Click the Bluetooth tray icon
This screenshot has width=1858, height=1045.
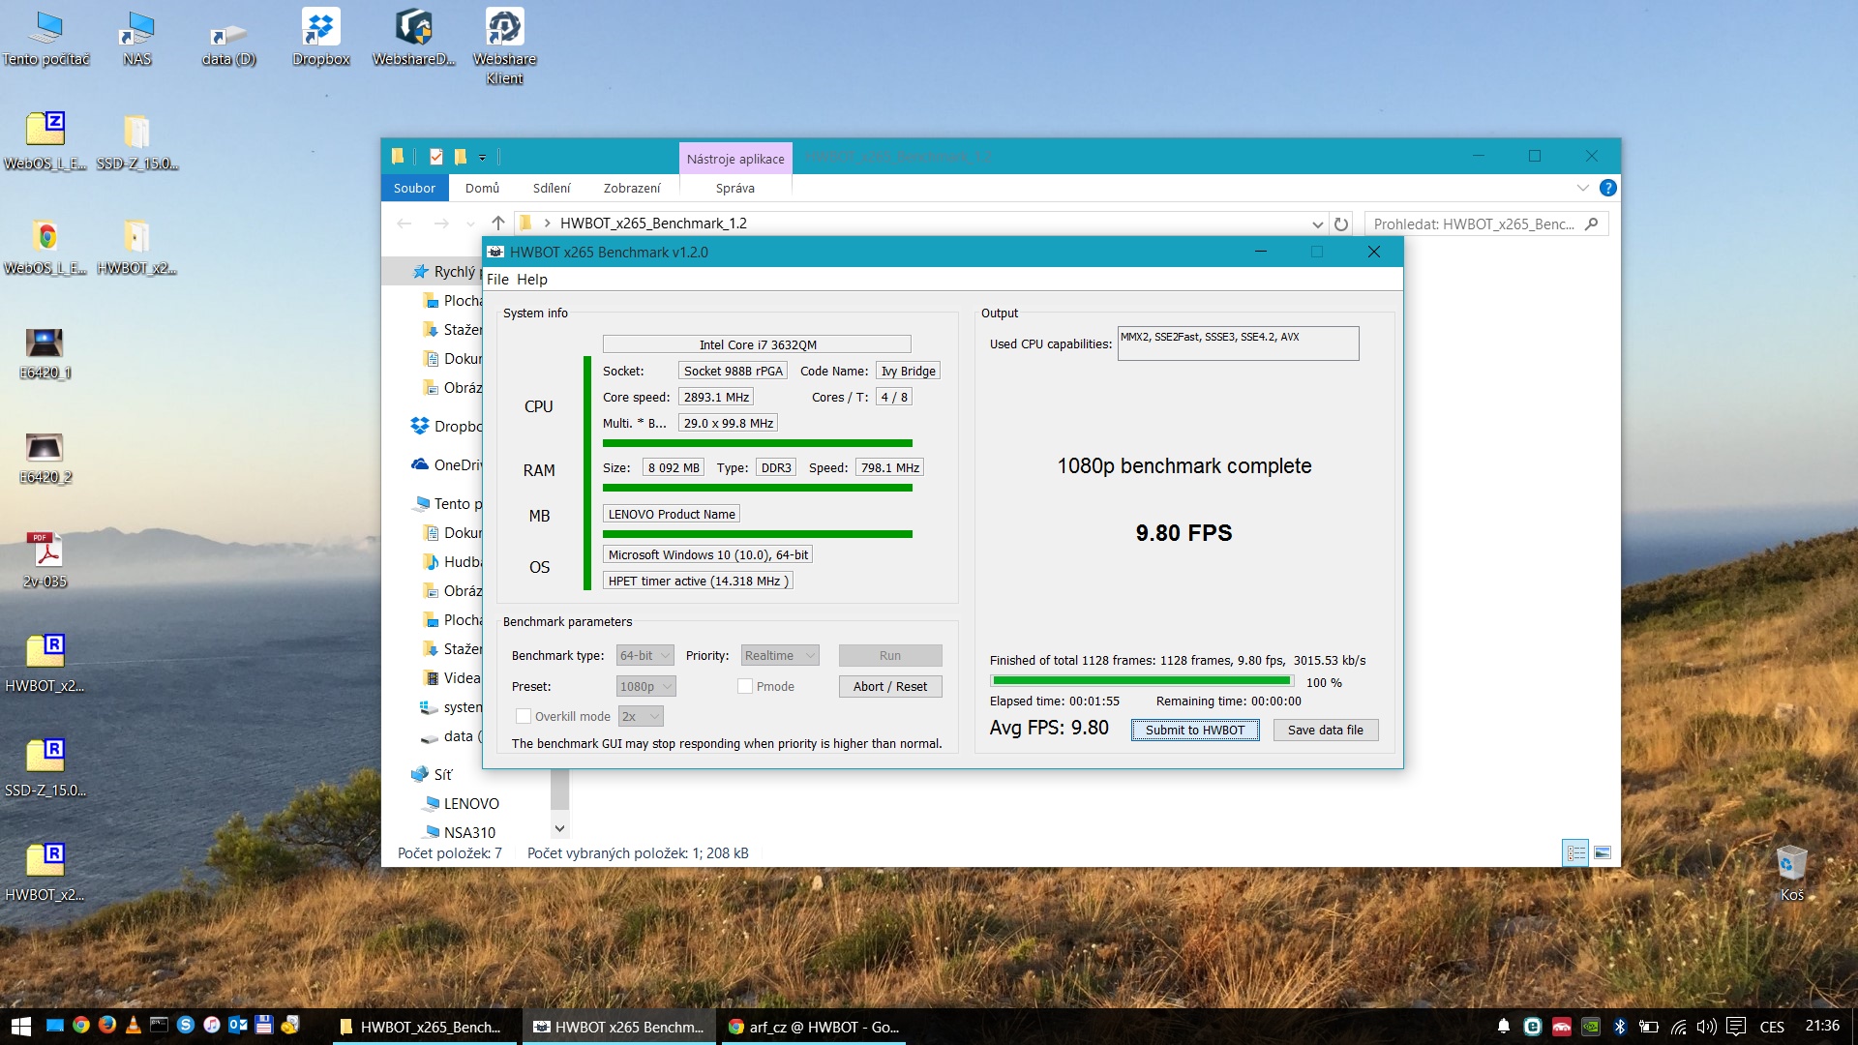coord(1620,1027)
